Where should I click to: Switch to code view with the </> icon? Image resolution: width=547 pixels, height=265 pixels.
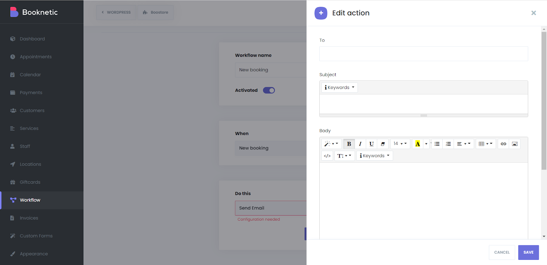[x=327, y=156]
